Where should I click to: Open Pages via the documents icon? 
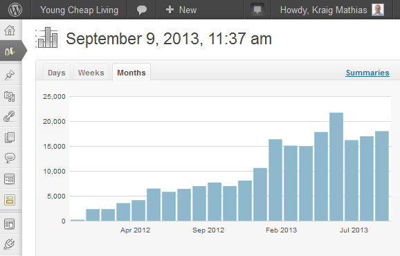tap(10, 138)
